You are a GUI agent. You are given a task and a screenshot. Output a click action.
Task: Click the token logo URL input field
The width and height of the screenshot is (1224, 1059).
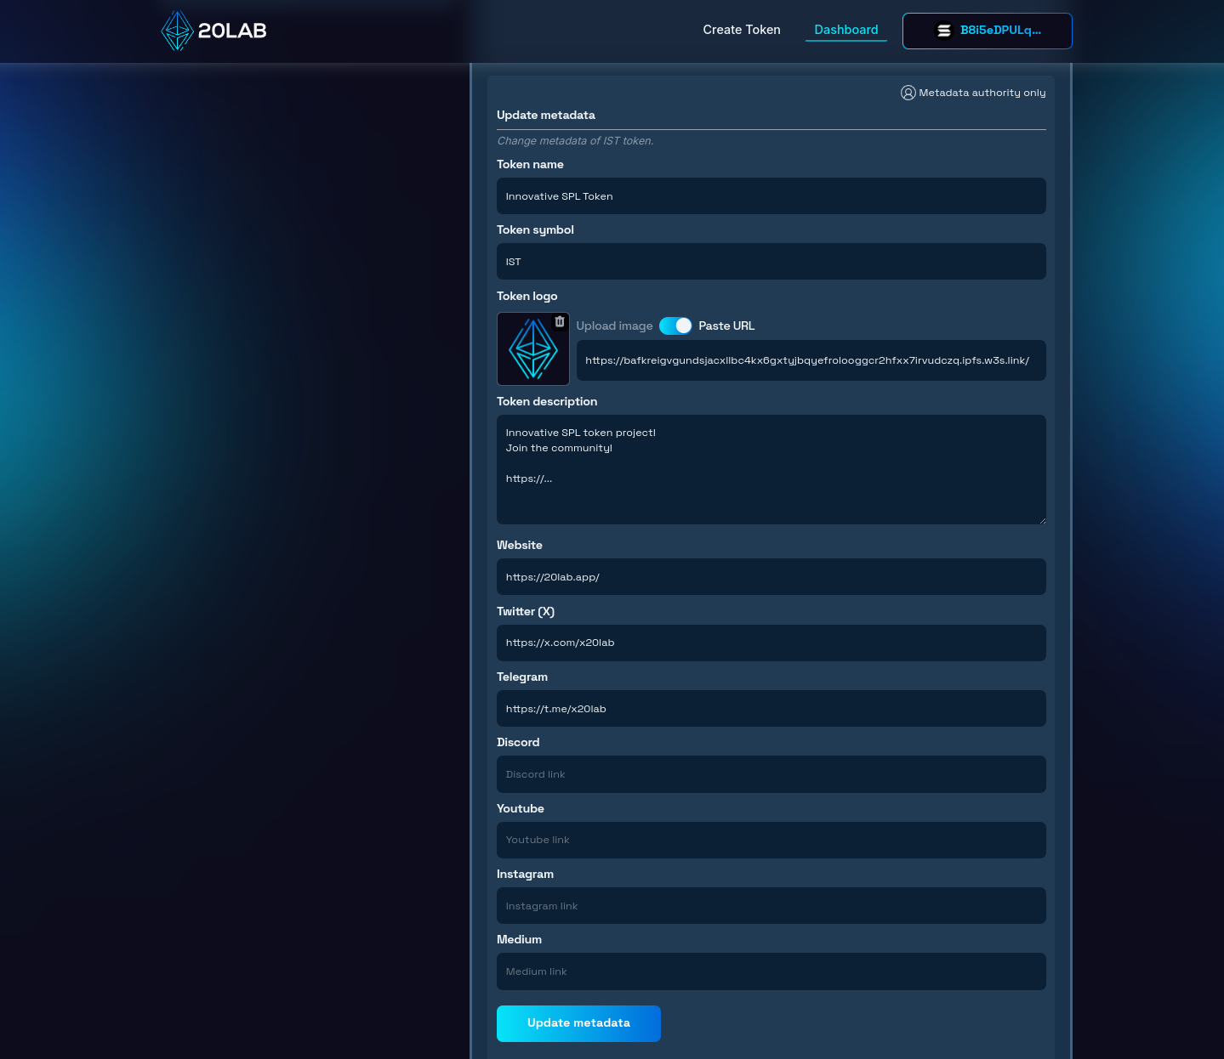[x=811, y=360]
